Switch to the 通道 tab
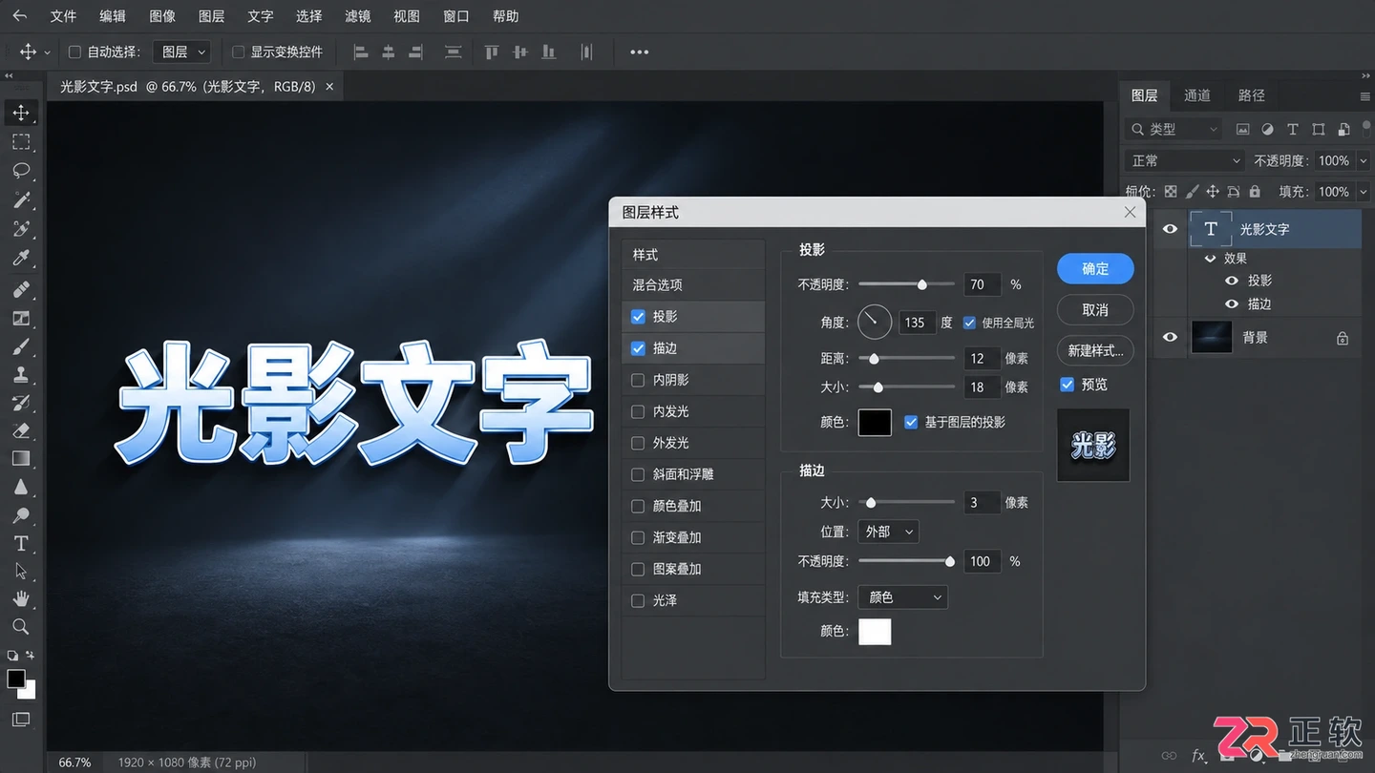Viewport: 1375px width, 773px height. (1197, 95)
